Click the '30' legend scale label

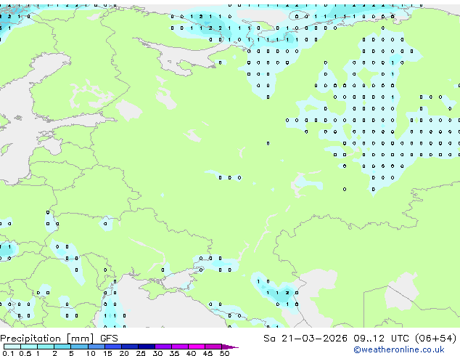pos(157,353)
